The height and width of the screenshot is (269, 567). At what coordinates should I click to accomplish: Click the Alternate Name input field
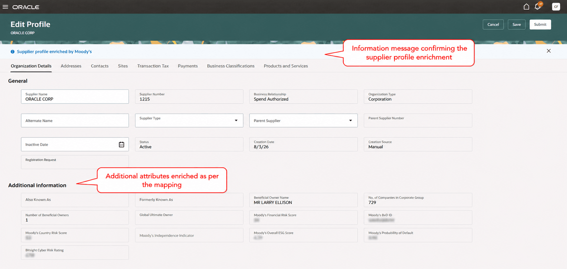(75, 120)
